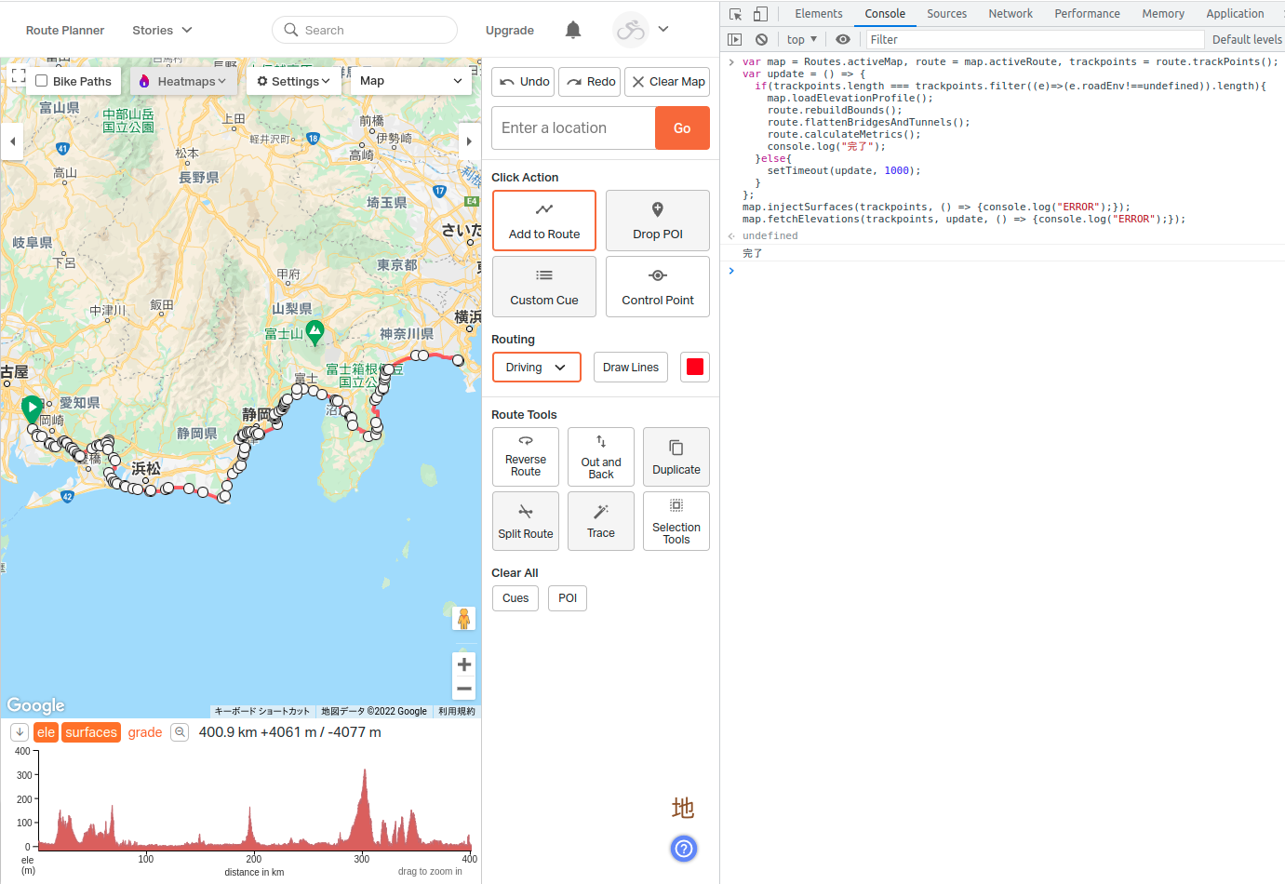Open the Map type dropdown
The height and width of the screenshot is (884, 1285).
point(411,81)
